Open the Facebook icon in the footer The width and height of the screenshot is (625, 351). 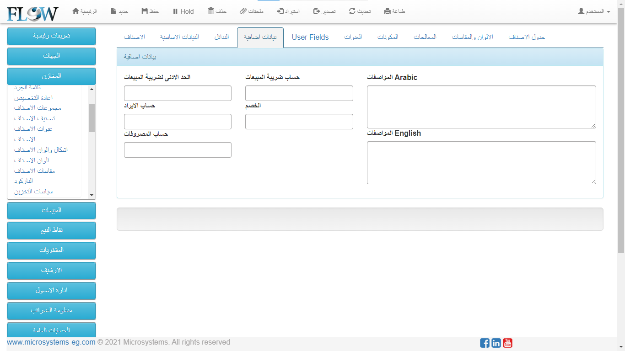coord(485,343)
